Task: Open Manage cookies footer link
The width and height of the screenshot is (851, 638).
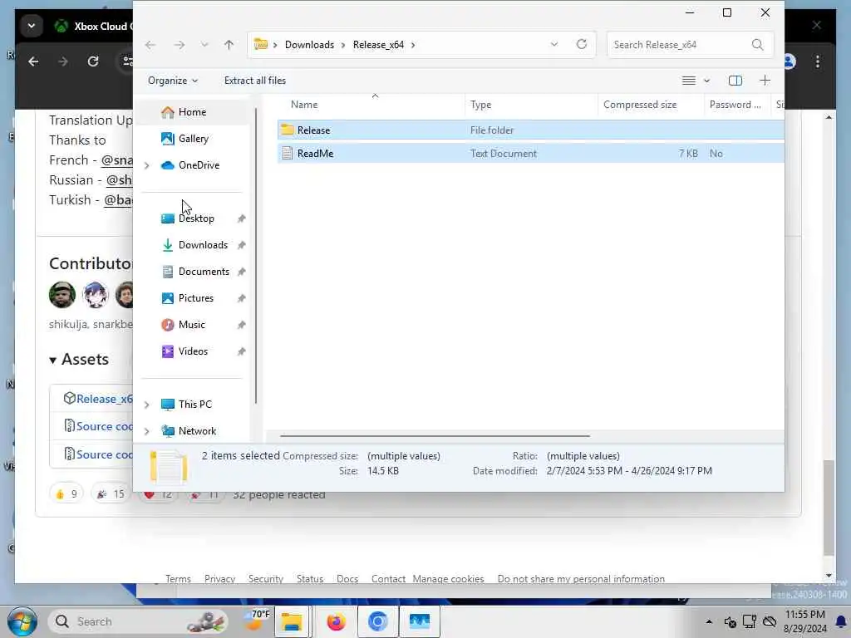Action: [448, 579]
